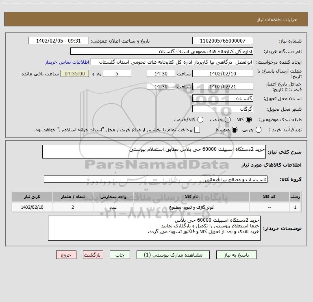Click the چاپ print button
Viewport: 313px width, 302px height.
click(120, 255)
